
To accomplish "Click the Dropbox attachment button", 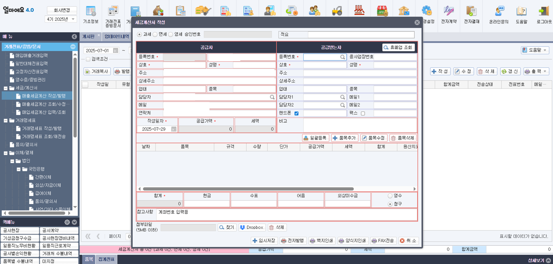I will point(252,227).
